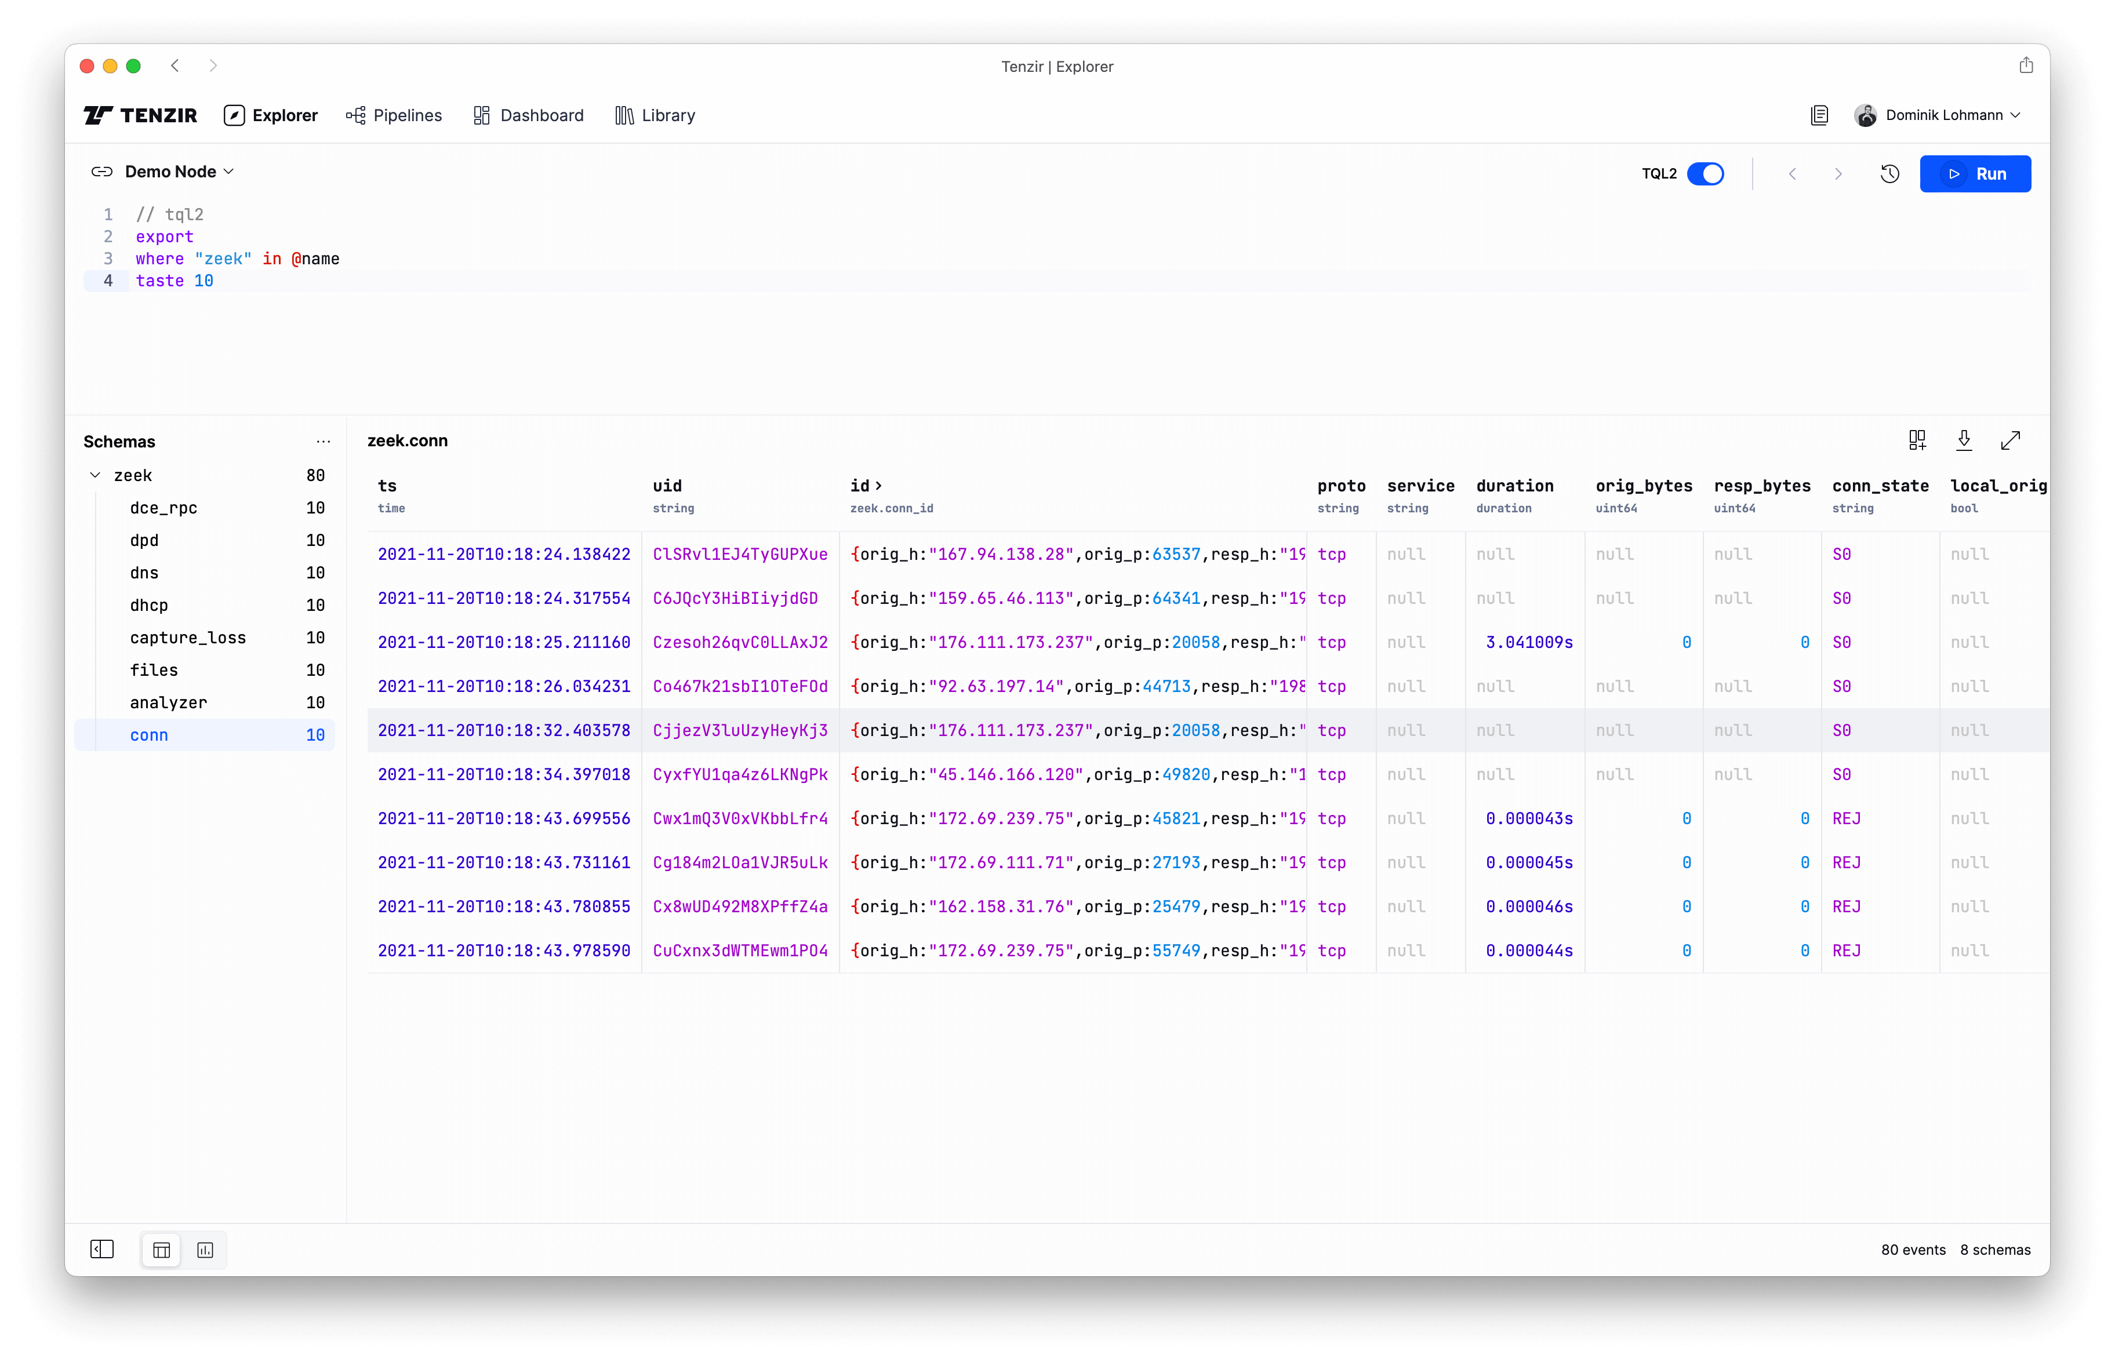Add results to dashboard icon
The image size is (2115, 1362).
point(1917,440)
